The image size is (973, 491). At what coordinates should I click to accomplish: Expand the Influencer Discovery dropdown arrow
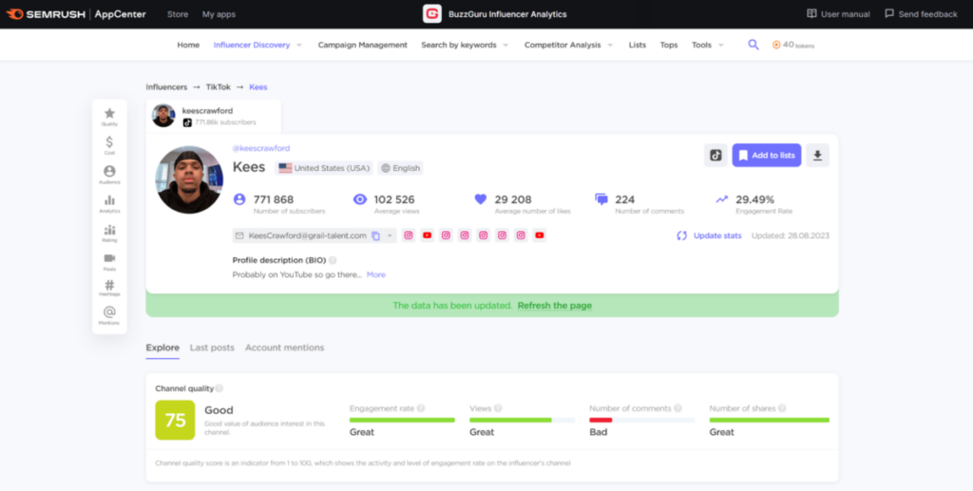pos(299,45)
